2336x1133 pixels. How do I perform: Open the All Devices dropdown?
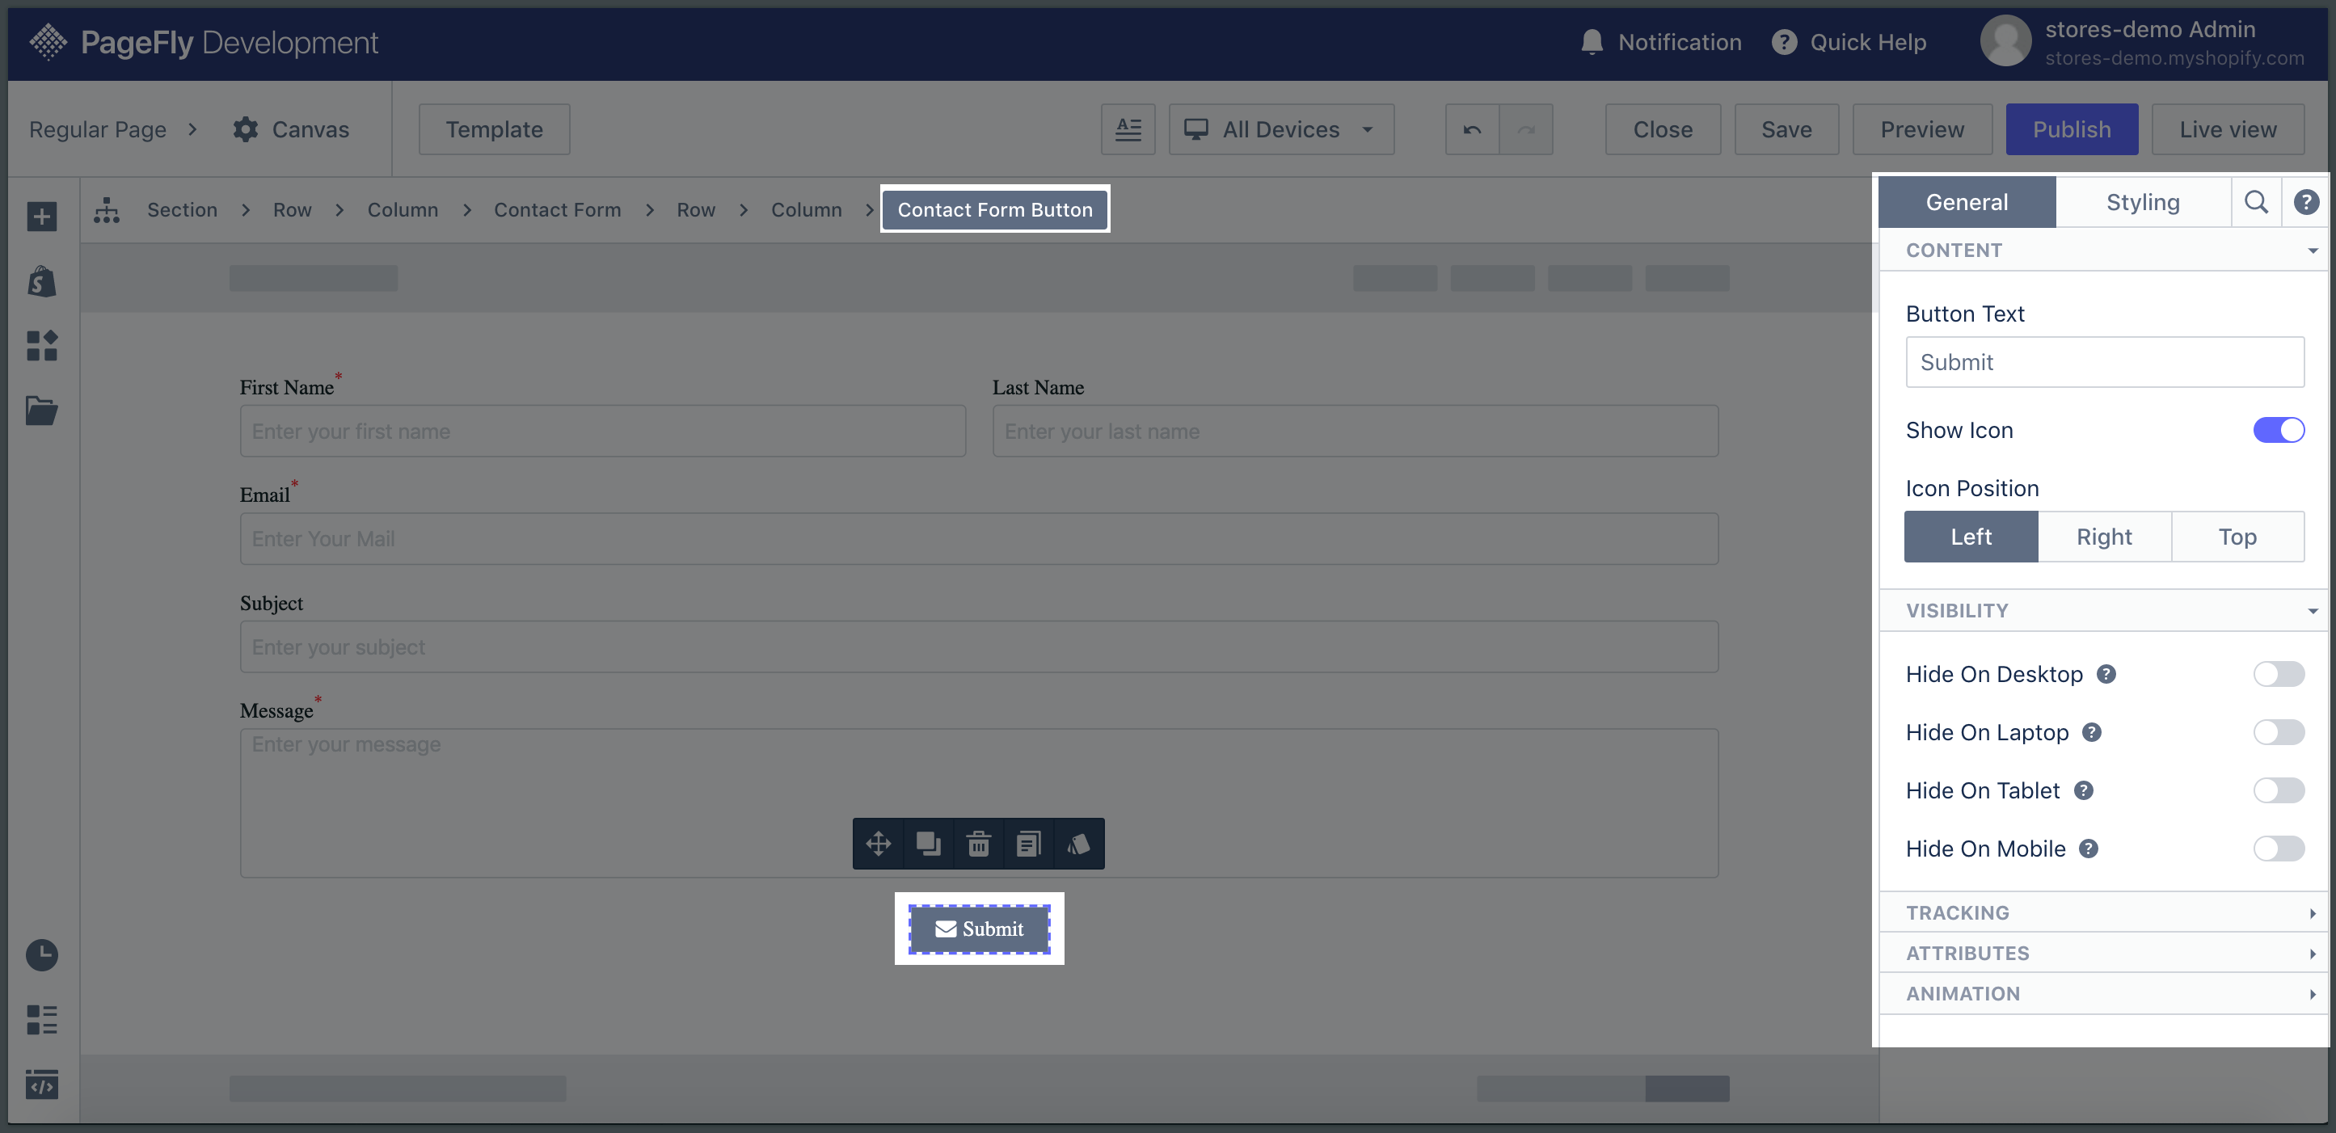[1280, 129]
